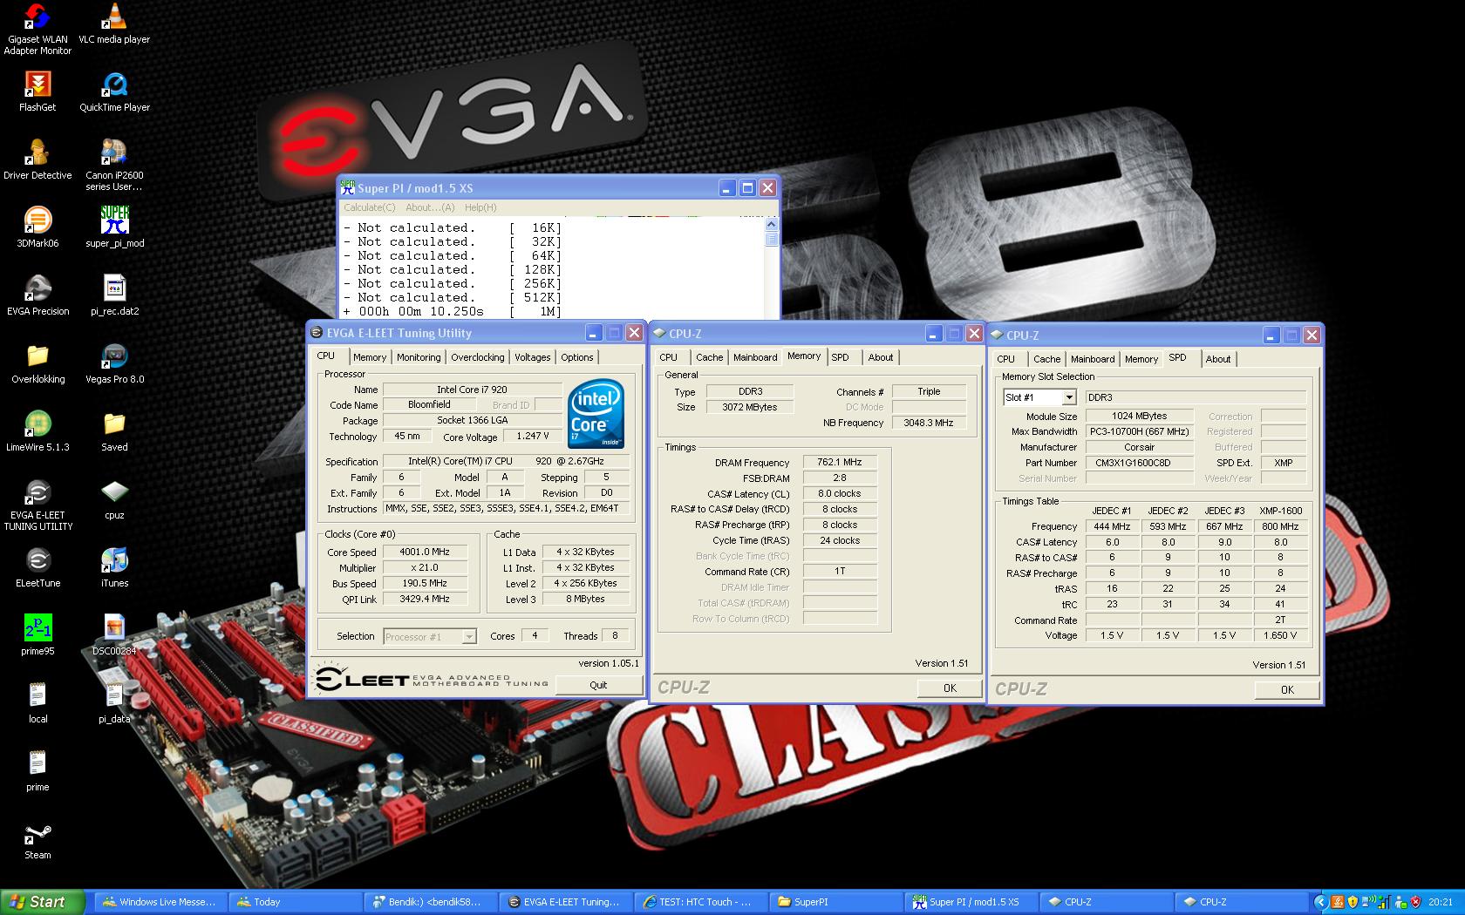Image resolution: width=1465 pixels, height=915 pixels.
Task: Click the Max Bandwidth value PC3-10700H
Action: coord(1139,431)
